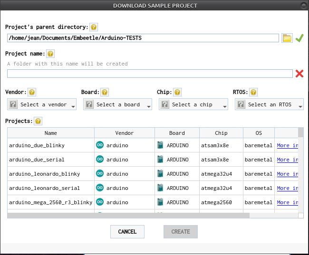Screen dimensions: 309x255
Task: Open More info link for arduino_leonardo_serial
Action: click(288, 188)
